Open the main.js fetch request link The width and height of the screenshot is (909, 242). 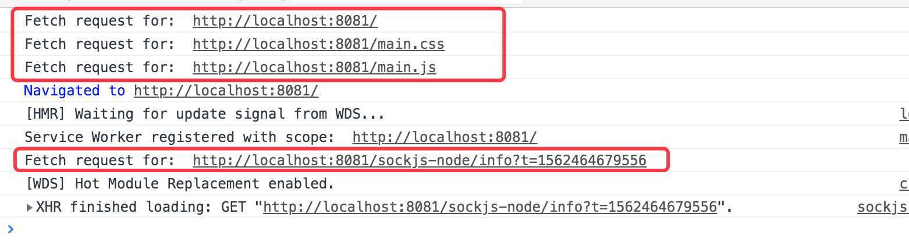(x=314, y=67)
